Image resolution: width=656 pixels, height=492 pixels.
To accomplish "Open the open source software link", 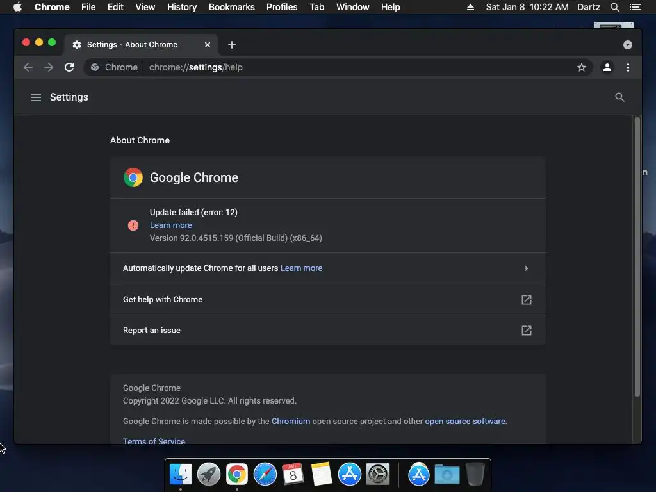I will [465, 422].
